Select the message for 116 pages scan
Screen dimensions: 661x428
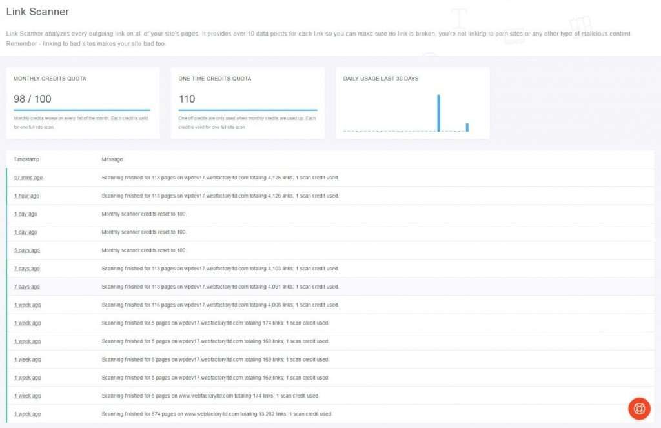click(x=220, y=305)
